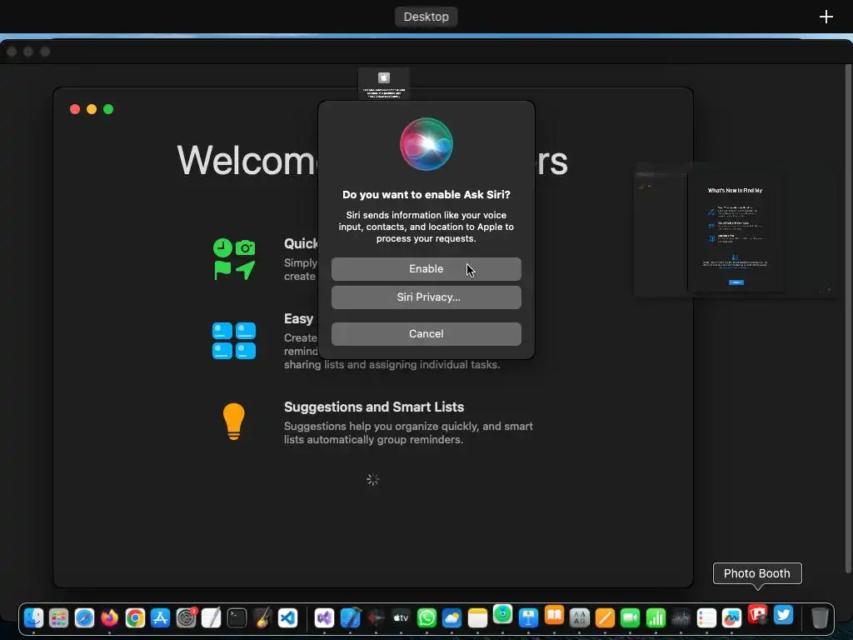Click Reminders icon in the Dock

[706, 618]
